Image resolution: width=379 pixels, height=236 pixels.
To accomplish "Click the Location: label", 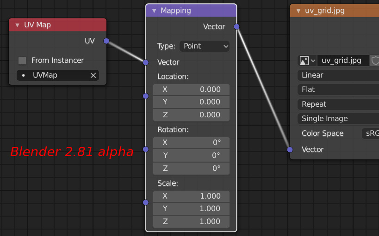I will pyautogui.click(x=173, y=77).
